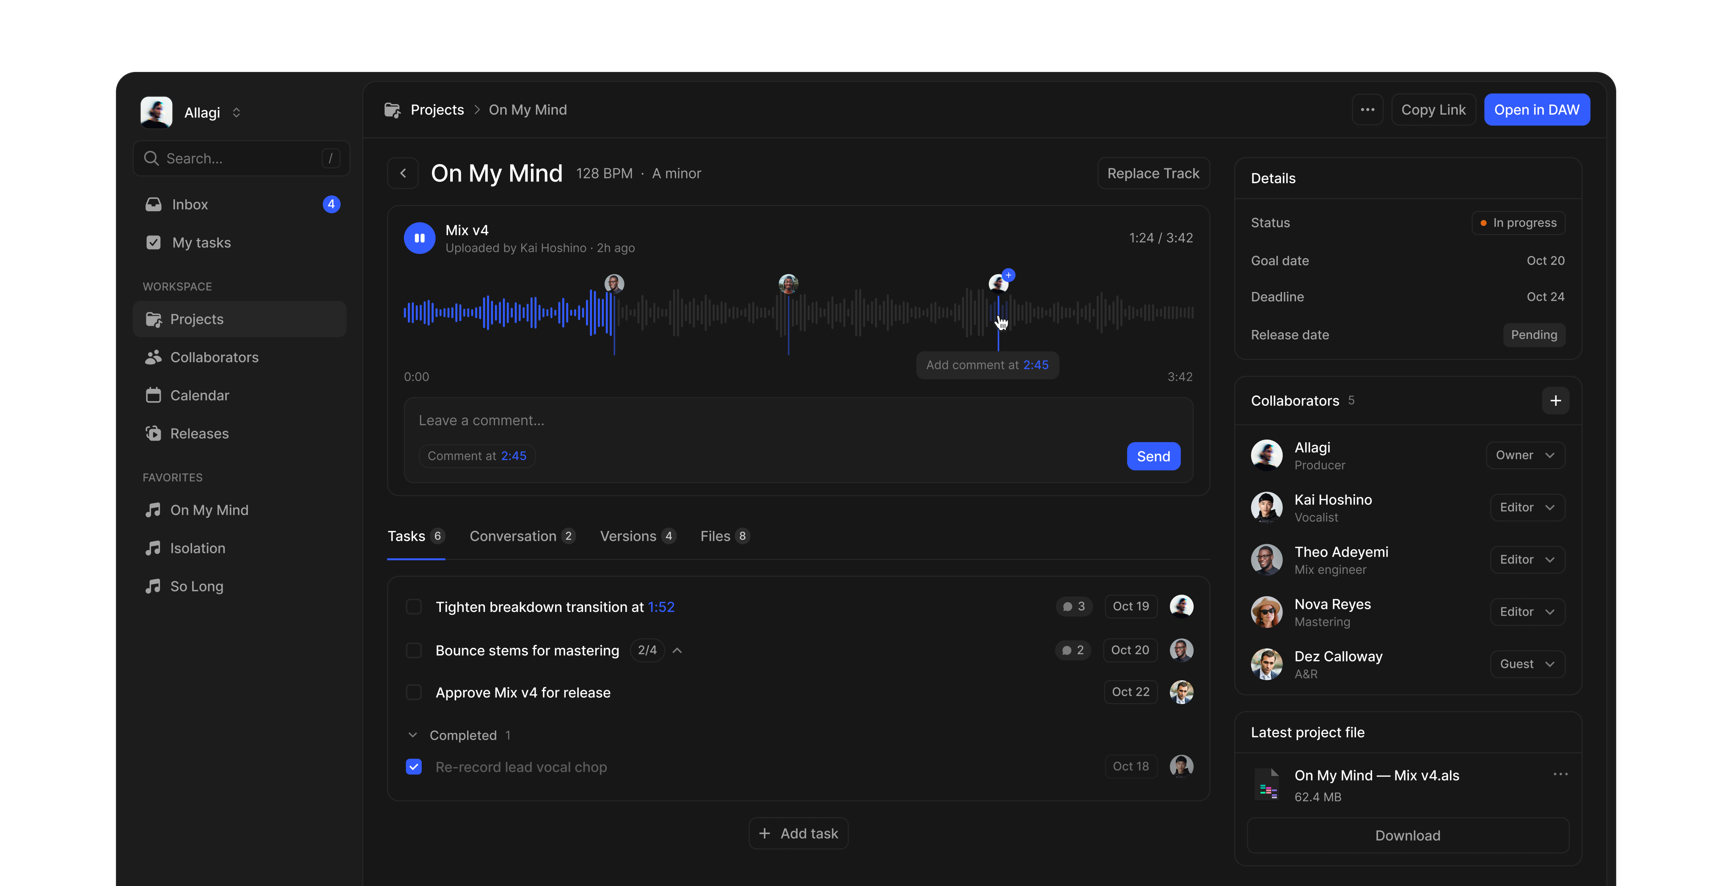1733x886 pixels.
Task: Click Open in DAW button
Action: click(1537, 110)
